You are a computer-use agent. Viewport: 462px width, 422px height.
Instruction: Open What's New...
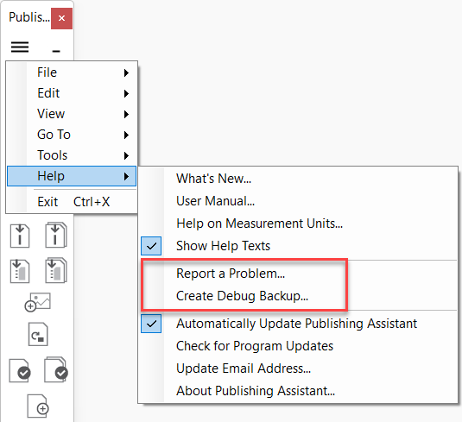[298, 179]
